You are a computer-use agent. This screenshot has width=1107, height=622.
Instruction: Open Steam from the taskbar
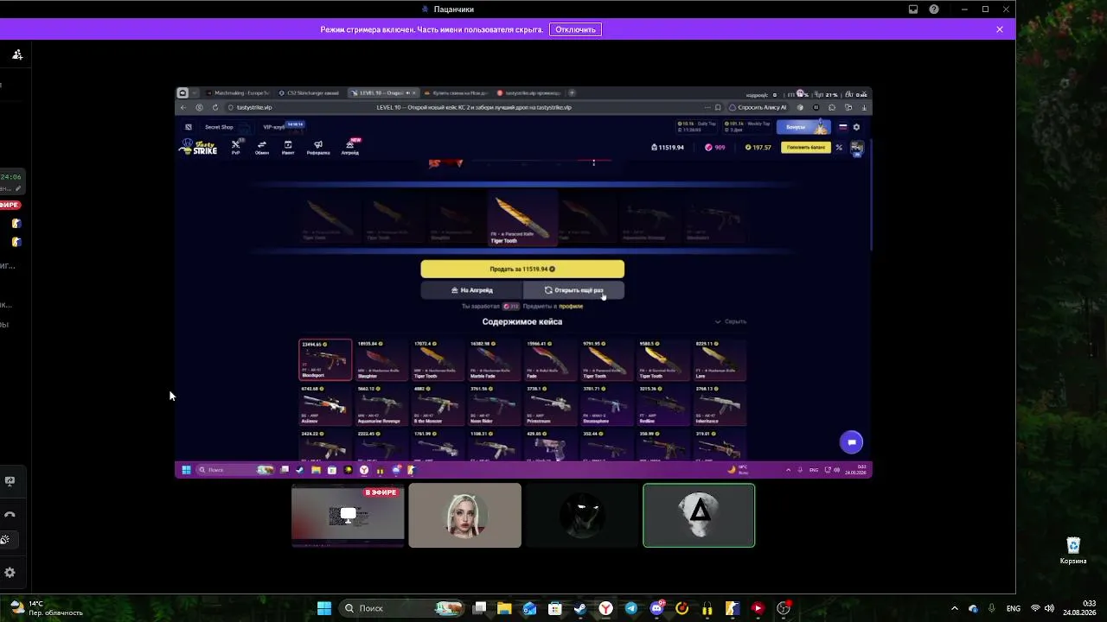tap(580, 608)
